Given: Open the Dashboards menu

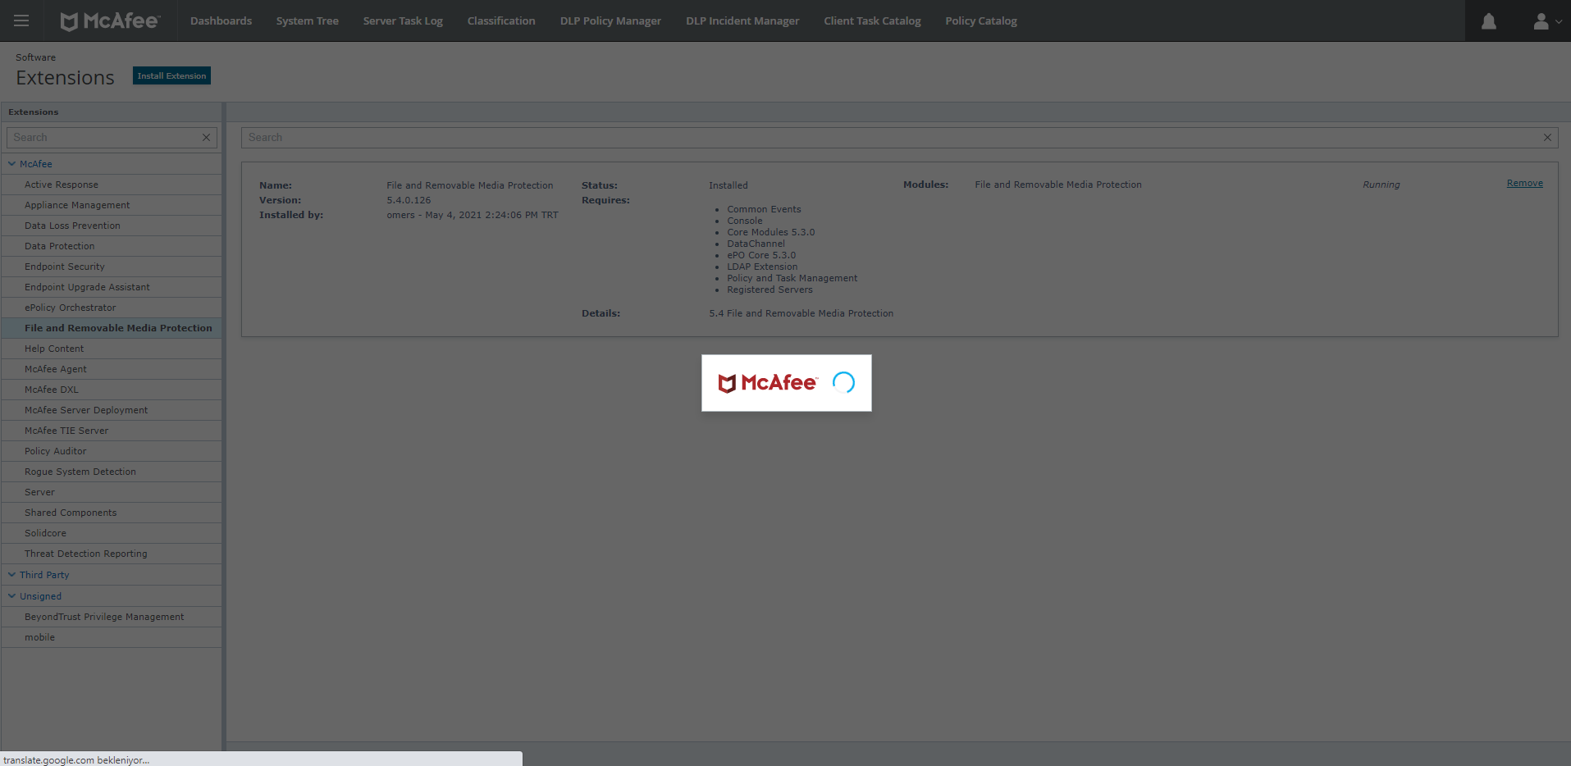Looking at the screenshot, I should pyautogui.click(x=221, y=21).
